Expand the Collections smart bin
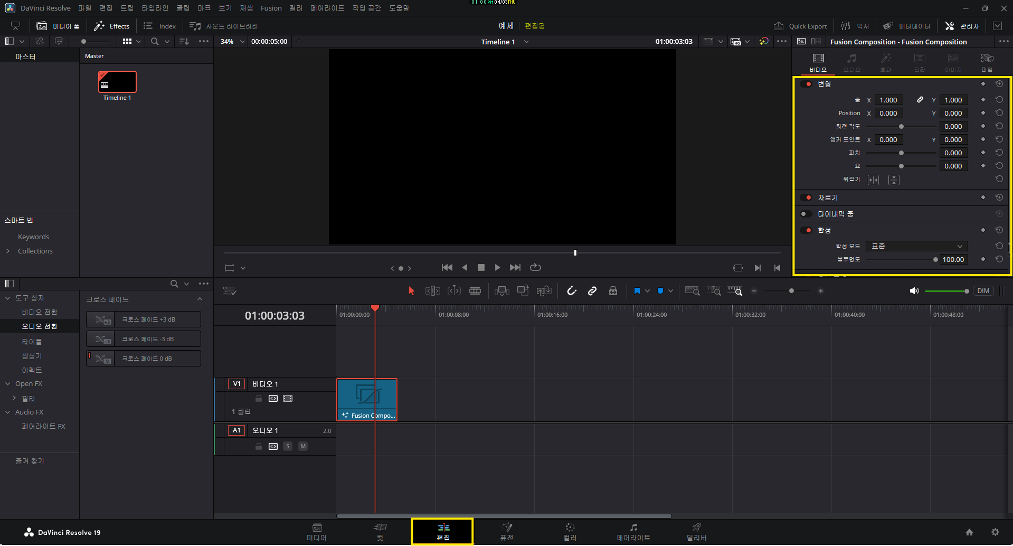The width and height of the screenshot is (1013, 546). (x=8, y=251)
